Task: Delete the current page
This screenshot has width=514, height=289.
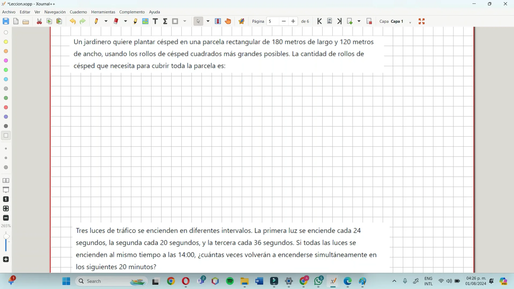Action: [369, 21]
